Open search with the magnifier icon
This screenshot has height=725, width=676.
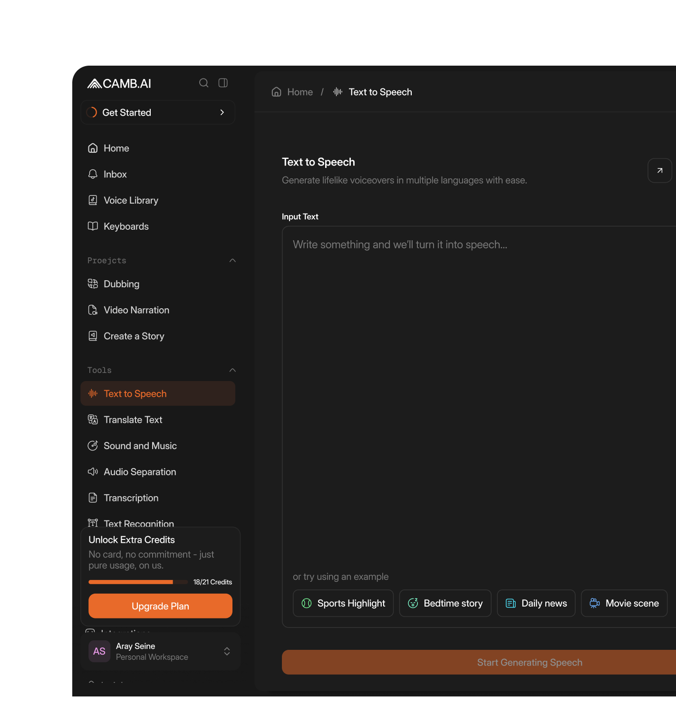point(203,83)
